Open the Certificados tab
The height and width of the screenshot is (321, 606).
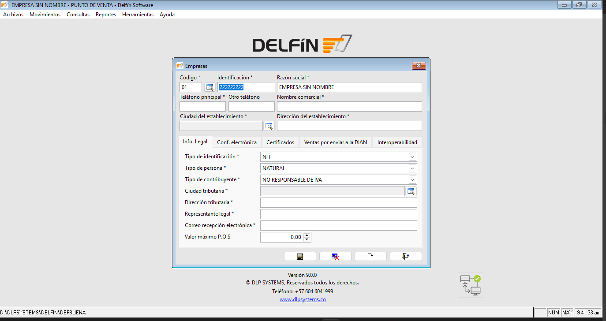(x=280, y=142)
